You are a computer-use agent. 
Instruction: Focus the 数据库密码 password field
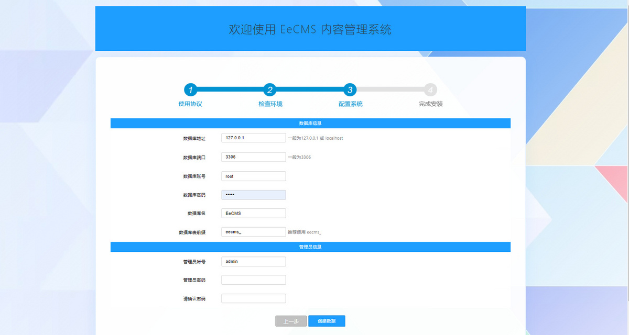[x=254, y=195]
